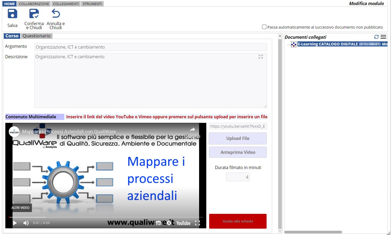Enter video fullscreen mode

pyautogui.click(x=197, y=223)
